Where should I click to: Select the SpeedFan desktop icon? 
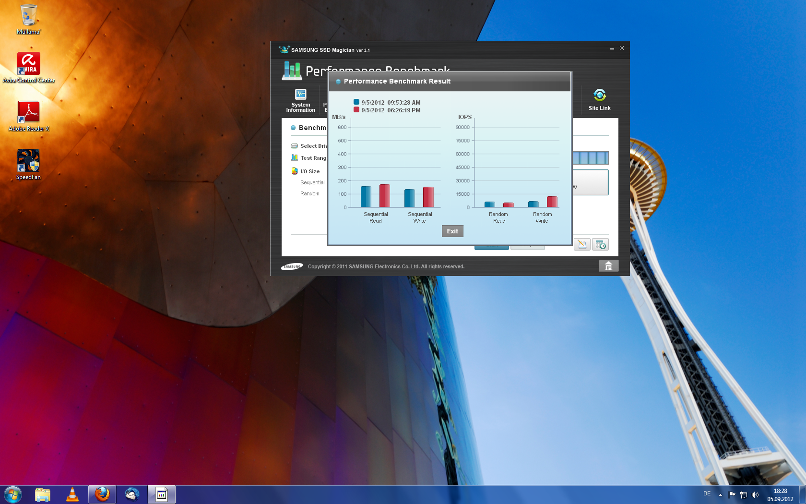tap(28, 165)
